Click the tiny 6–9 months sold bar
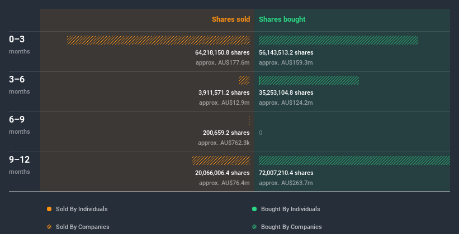Viewport: 459px width, 234px height. tap(249, 120)
